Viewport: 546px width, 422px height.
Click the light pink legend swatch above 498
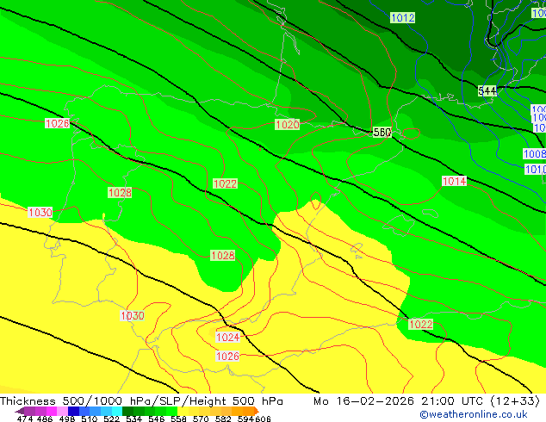click(x=62, y=411)
